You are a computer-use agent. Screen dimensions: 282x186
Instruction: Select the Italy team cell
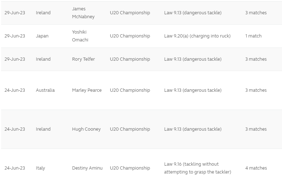(40, 168)
